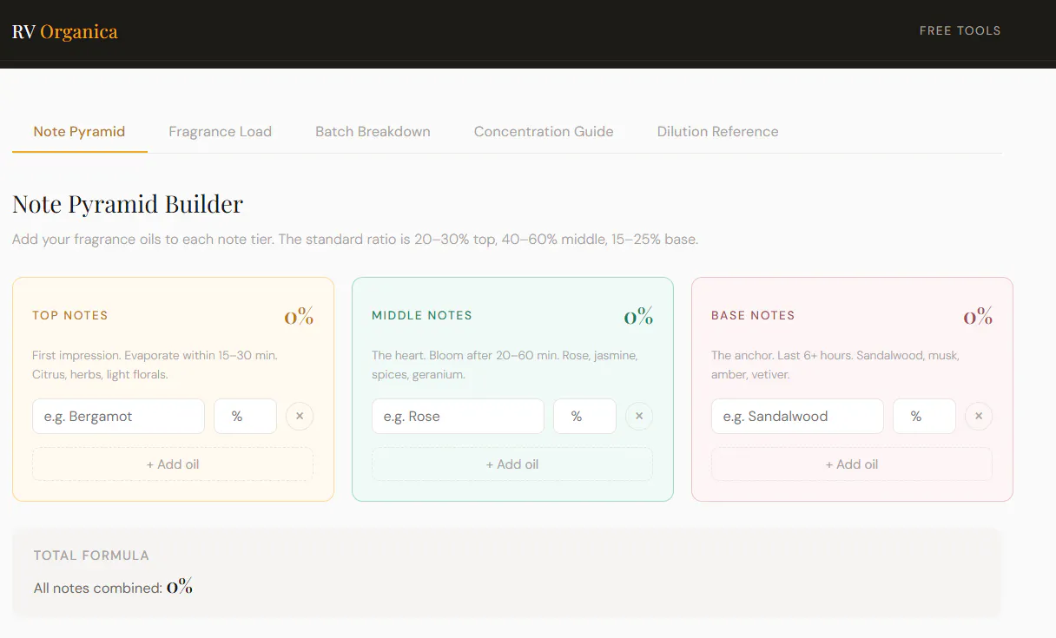Image resolution: width=1056 pixels, height=638 pixels.
Task: Click the Middle Notes 0% total
Action: pos(638,316)
